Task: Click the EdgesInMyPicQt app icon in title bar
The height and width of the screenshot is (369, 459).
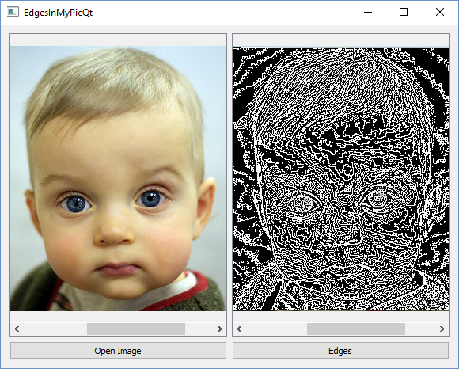Action: (13, 13)
